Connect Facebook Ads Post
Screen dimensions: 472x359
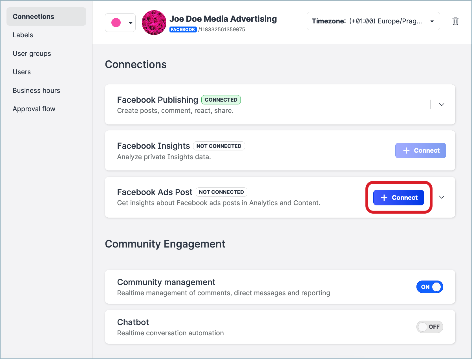398,197
